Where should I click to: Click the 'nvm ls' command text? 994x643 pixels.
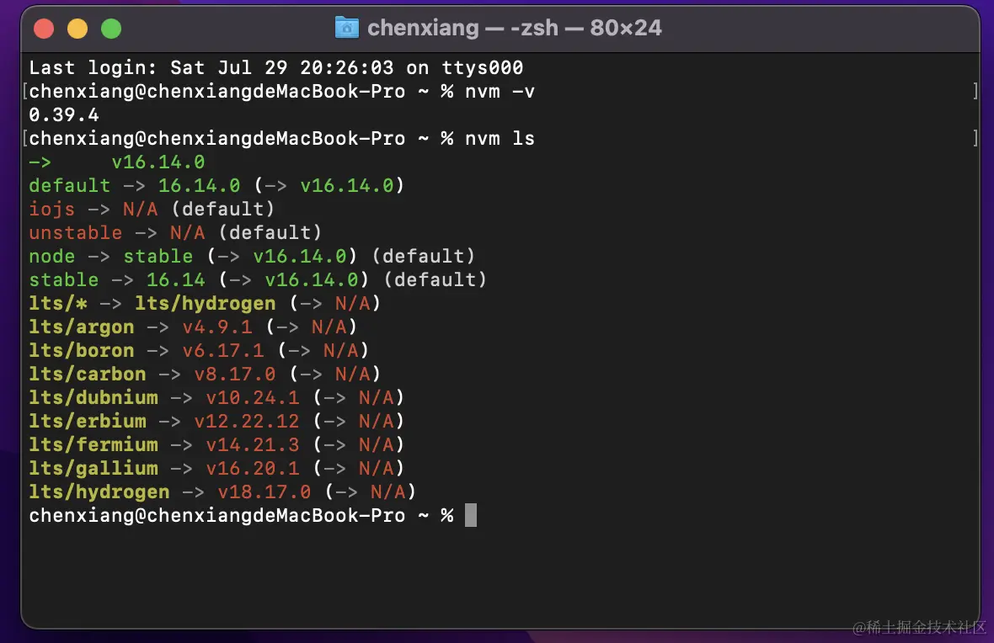(x=500, y=138)
